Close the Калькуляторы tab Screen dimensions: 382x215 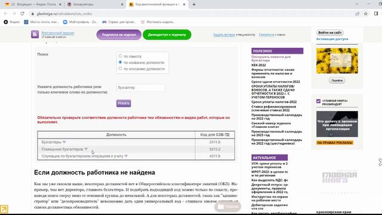point(122,4)
